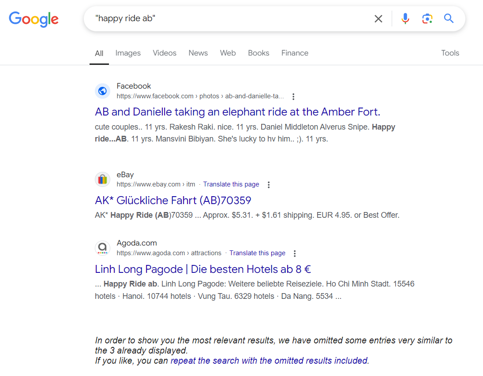This screenshot has height=376, width=483.
Task: Click the ebay.com itm URL breadcrumb
Action: [x=156, y=184]
